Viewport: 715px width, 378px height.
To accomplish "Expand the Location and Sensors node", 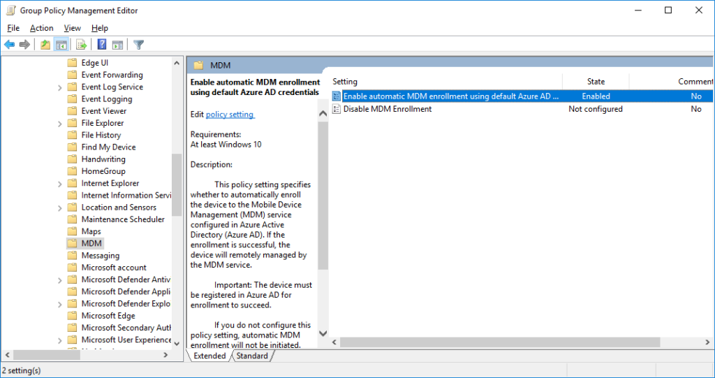I will pos(60,208).
